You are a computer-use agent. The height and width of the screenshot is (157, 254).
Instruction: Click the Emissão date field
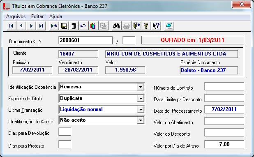pos(32,70)
